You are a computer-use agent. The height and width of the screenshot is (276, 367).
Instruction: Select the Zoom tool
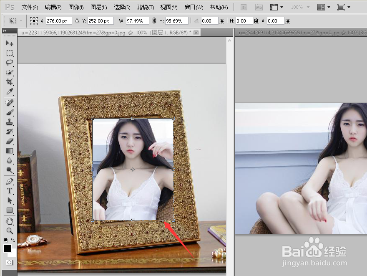point(9,231)
